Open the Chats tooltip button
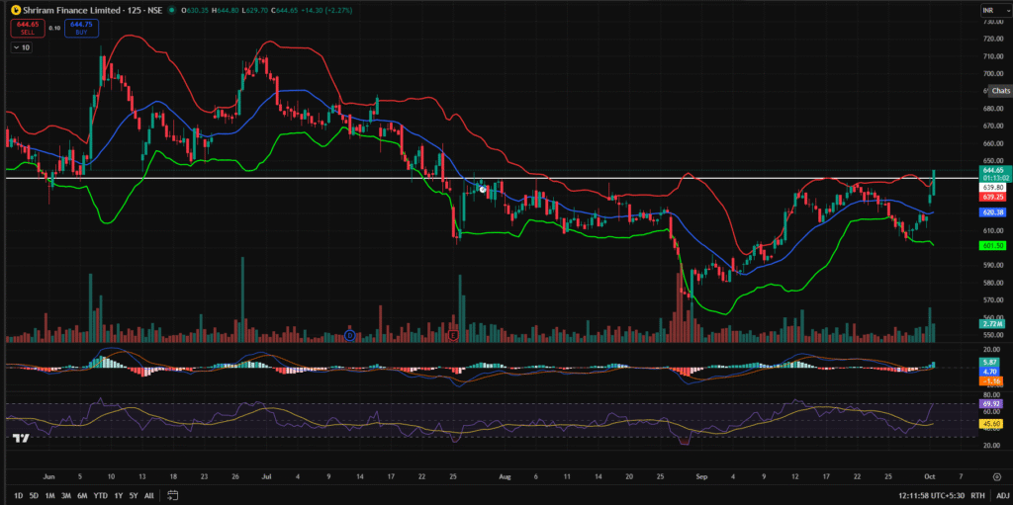This screenshot has height=505, width=1013. 1000,91
